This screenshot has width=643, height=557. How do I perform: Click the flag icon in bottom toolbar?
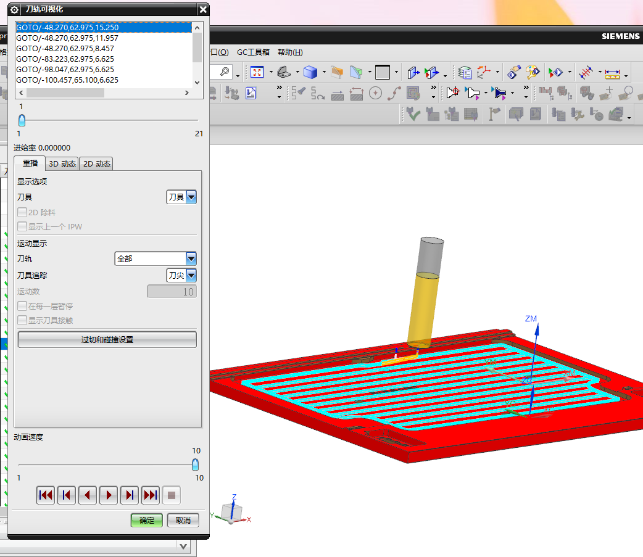coord(494,114)
